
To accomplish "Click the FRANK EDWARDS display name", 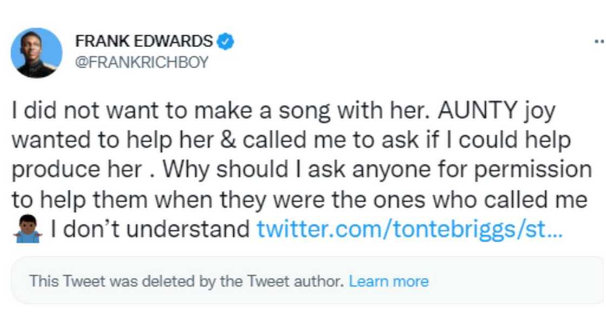I will tap(144, 41).
